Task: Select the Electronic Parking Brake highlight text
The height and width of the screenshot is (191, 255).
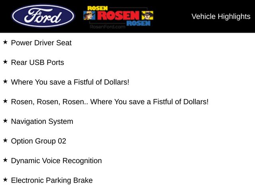Action: pyautogui.click(x=52, y=180)
